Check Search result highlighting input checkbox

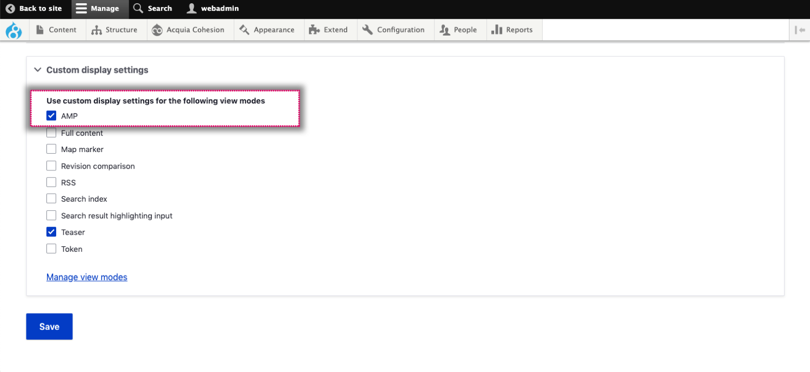[x=51, y=215]
